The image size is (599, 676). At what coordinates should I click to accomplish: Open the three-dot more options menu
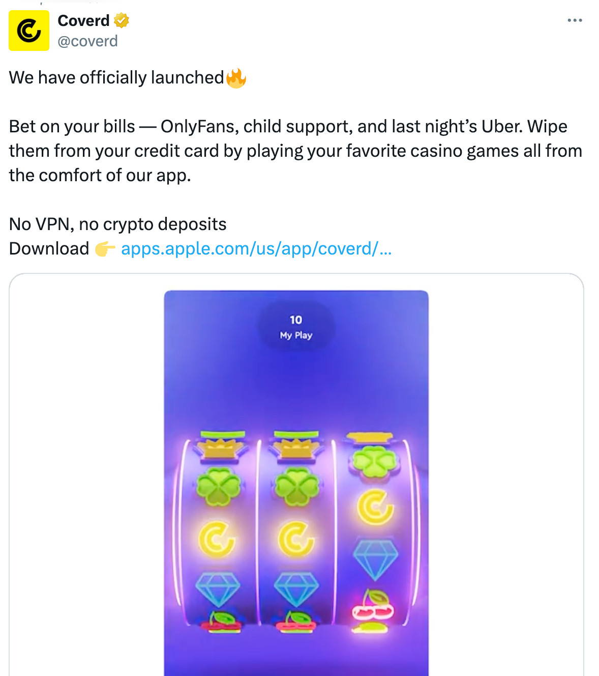(575, 20)
